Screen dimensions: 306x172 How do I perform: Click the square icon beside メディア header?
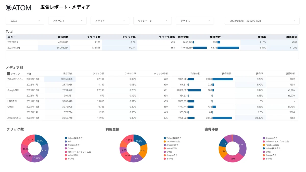(8, 74)
